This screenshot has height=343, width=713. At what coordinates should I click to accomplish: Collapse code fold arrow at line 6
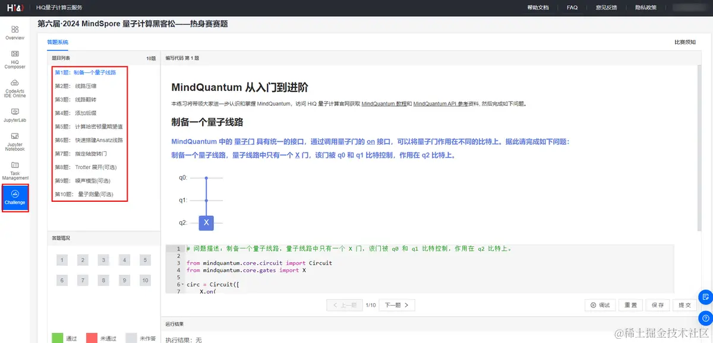(x=182, y=284)
